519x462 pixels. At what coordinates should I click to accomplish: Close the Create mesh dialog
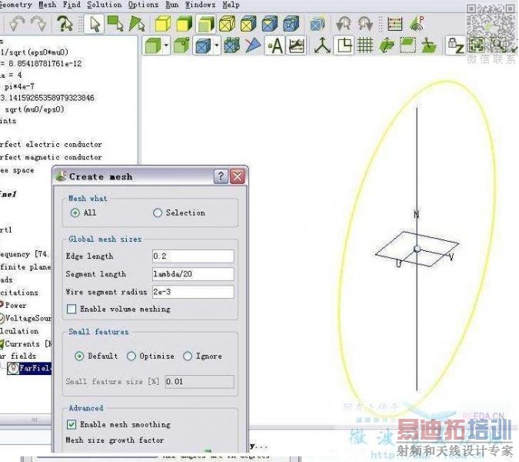(238, 176)
